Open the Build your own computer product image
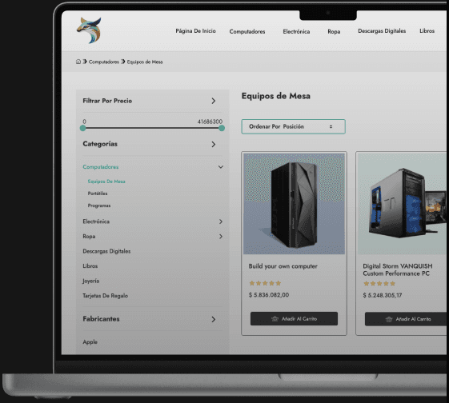 (x=294, y=204)
